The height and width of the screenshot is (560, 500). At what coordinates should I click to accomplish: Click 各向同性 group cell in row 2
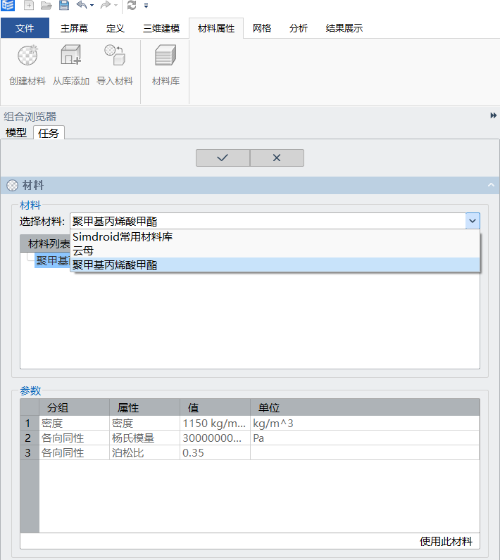[x=74, y=438]
